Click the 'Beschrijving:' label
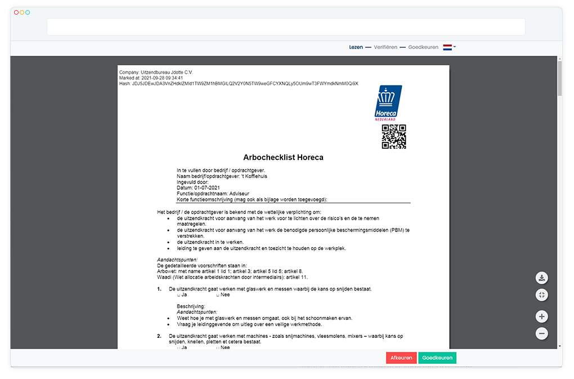 coord(191,306)
